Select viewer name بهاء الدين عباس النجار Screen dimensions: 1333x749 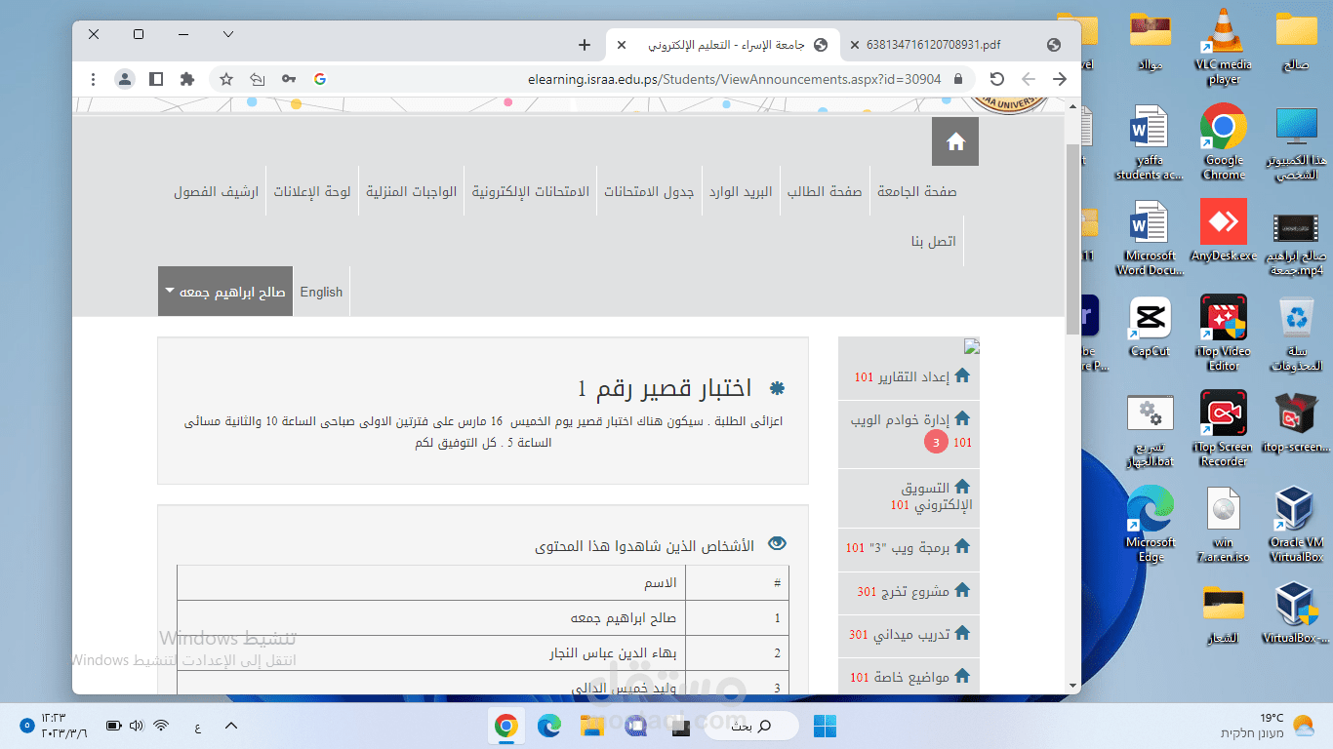[613, 653]
